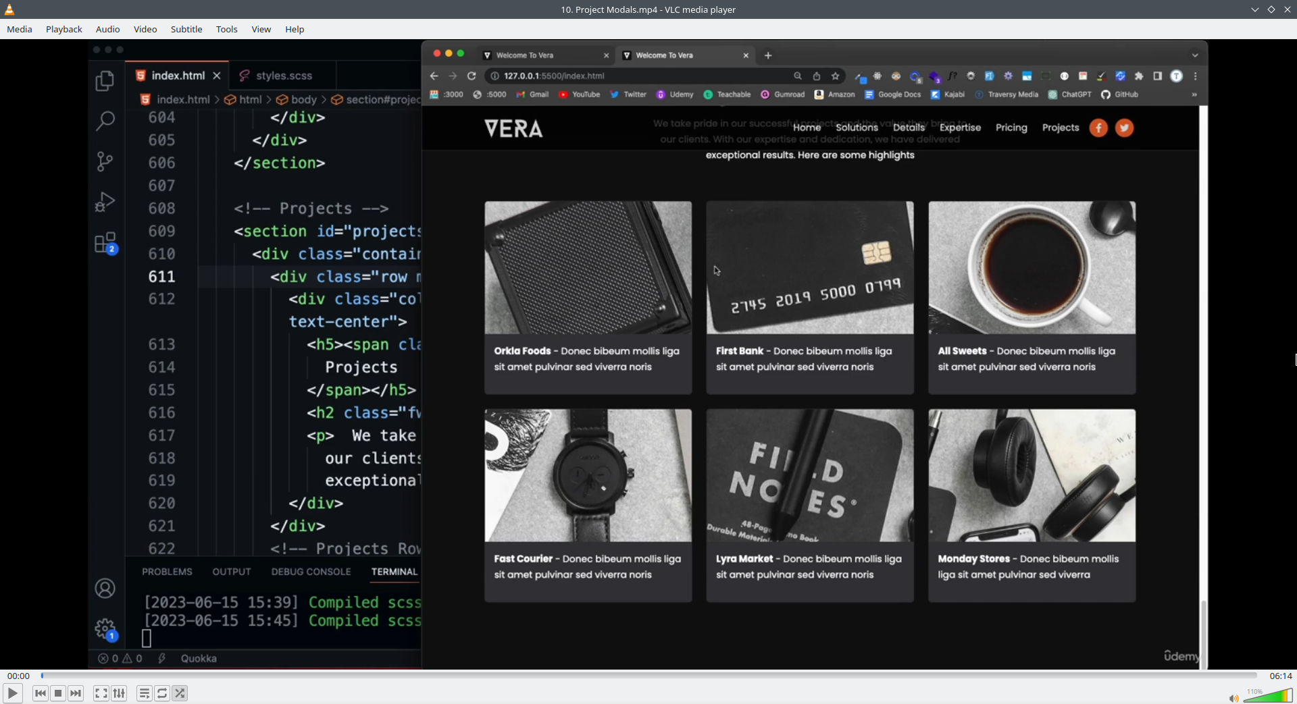Select the index.html editor tab
1297x704 pixels.
[178, 76]
